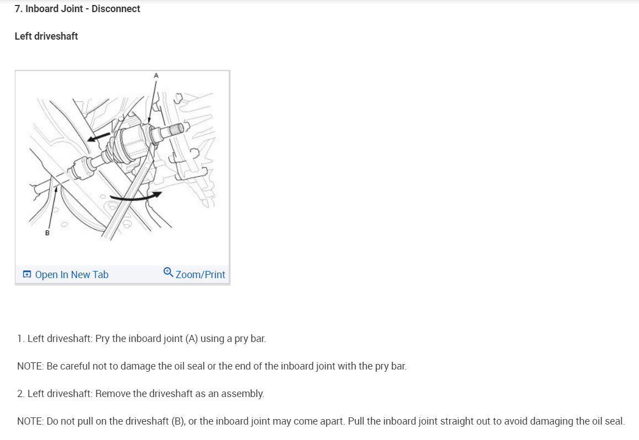Select the Zoom/Print link text

[x=200, y=275]
